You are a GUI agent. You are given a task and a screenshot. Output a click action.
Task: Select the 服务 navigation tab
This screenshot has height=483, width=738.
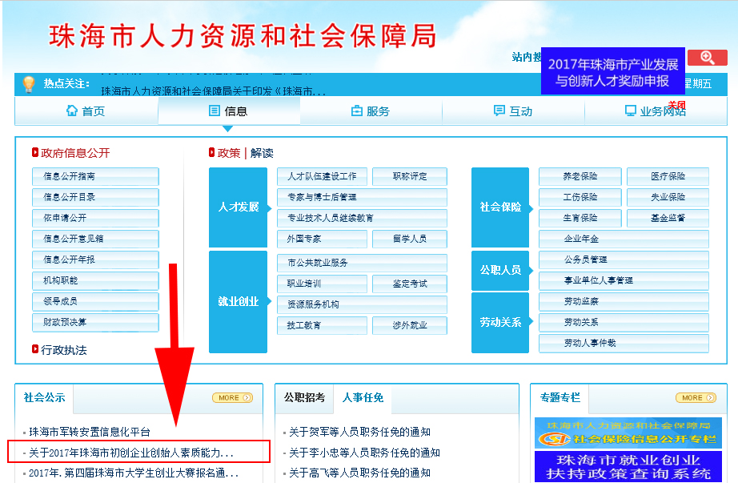coord(371,111)
